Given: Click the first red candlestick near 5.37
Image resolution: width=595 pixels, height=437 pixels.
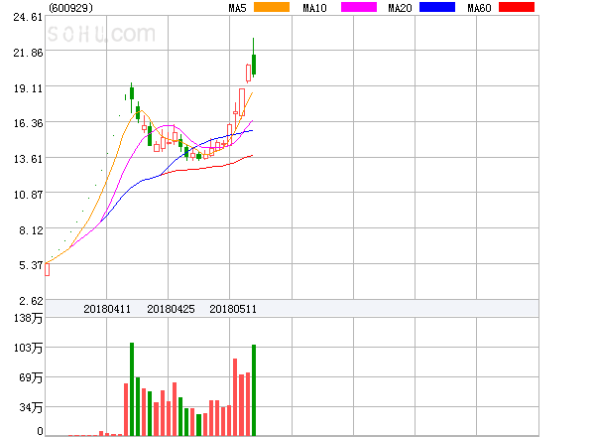Looking at the screenshot, I should click(x=47, y=269).
